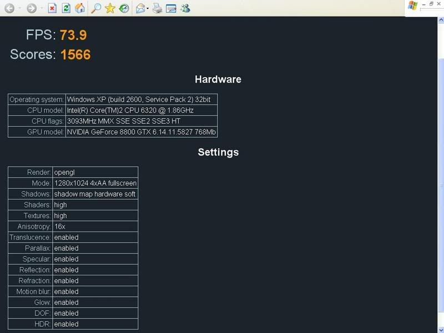
Task: Open the Back button history dropdown arrow
Action: point(19,8)
